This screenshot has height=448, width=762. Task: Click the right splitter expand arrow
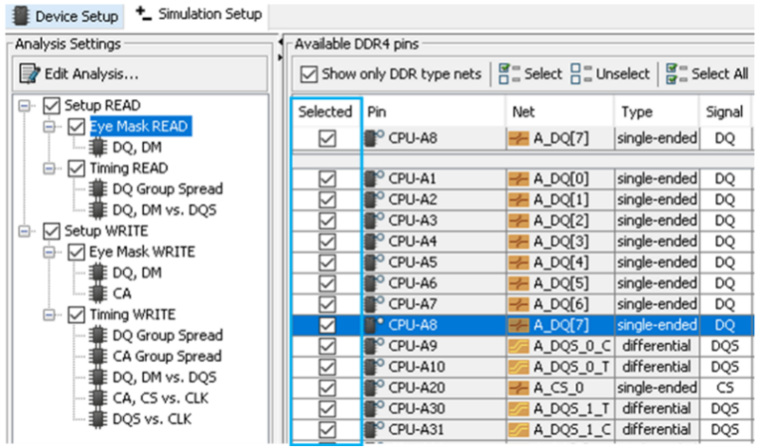pos(280,57)
